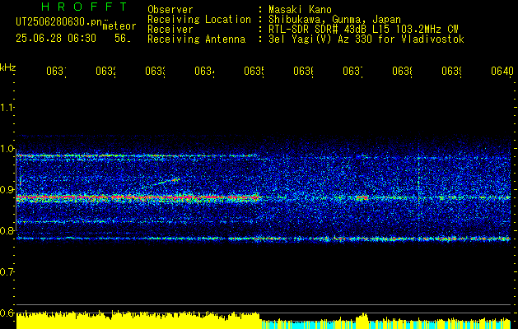
Task: Click the 0636 time marker
Action: point(303,72)
